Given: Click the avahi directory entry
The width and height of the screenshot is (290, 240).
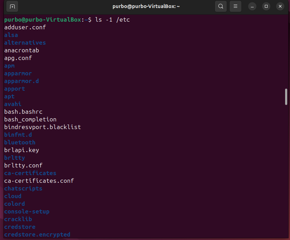Looking at the screenshot, I should pos(13,104).
